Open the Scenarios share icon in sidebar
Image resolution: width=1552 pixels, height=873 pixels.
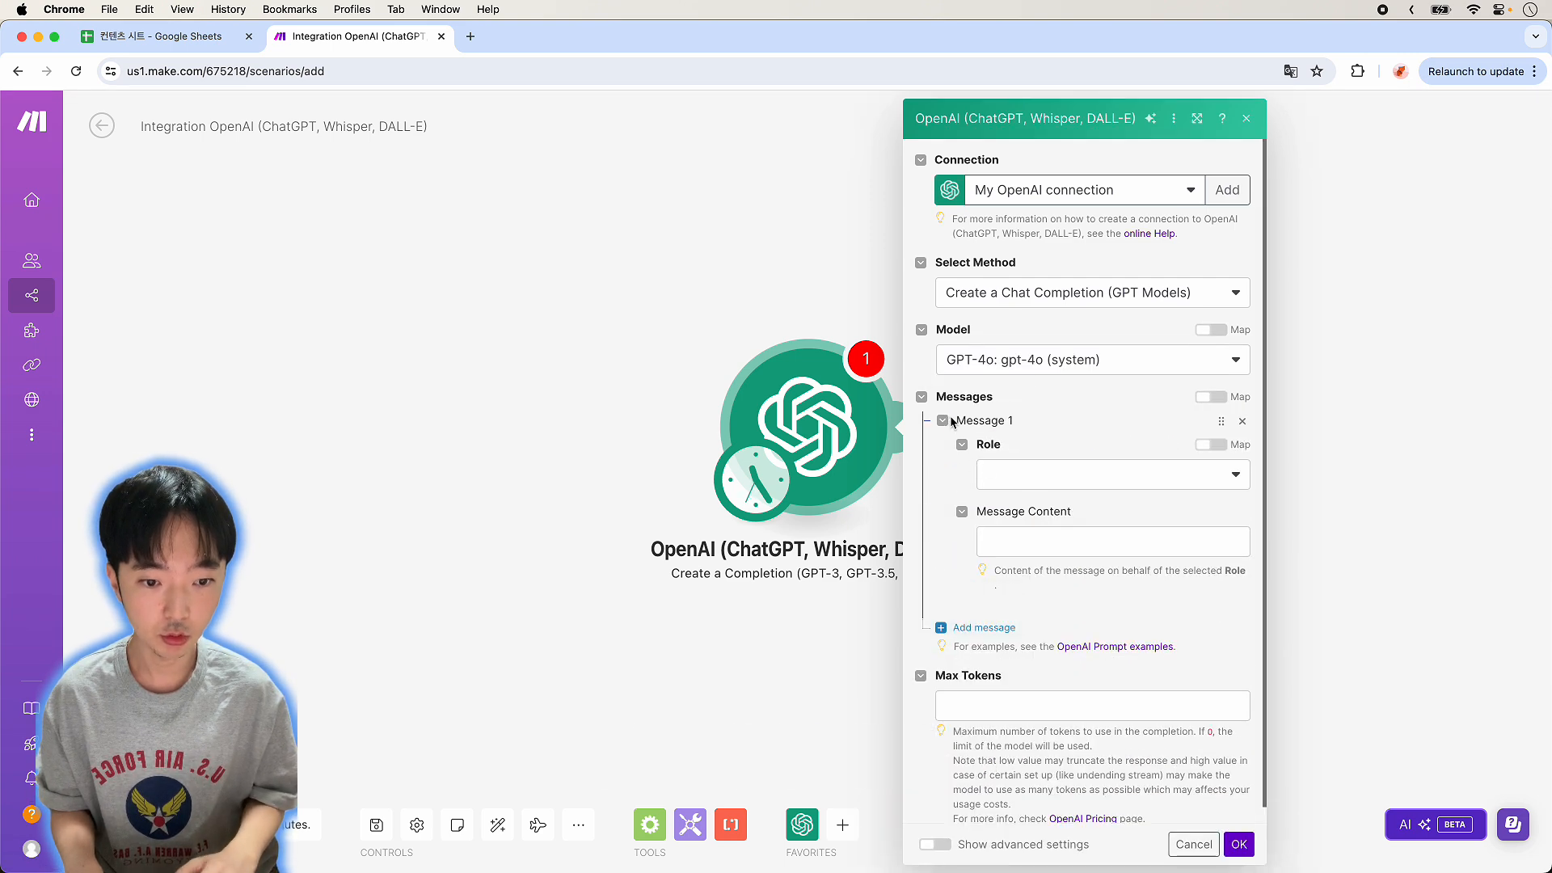pos(32,295)
